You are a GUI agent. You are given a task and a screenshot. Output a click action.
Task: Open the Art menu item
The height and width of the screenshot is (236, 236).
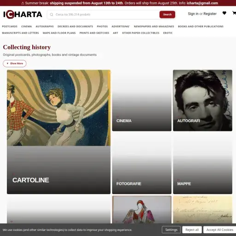coord(116,33)
